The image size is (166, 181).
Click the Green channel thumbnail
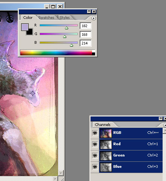106,156
